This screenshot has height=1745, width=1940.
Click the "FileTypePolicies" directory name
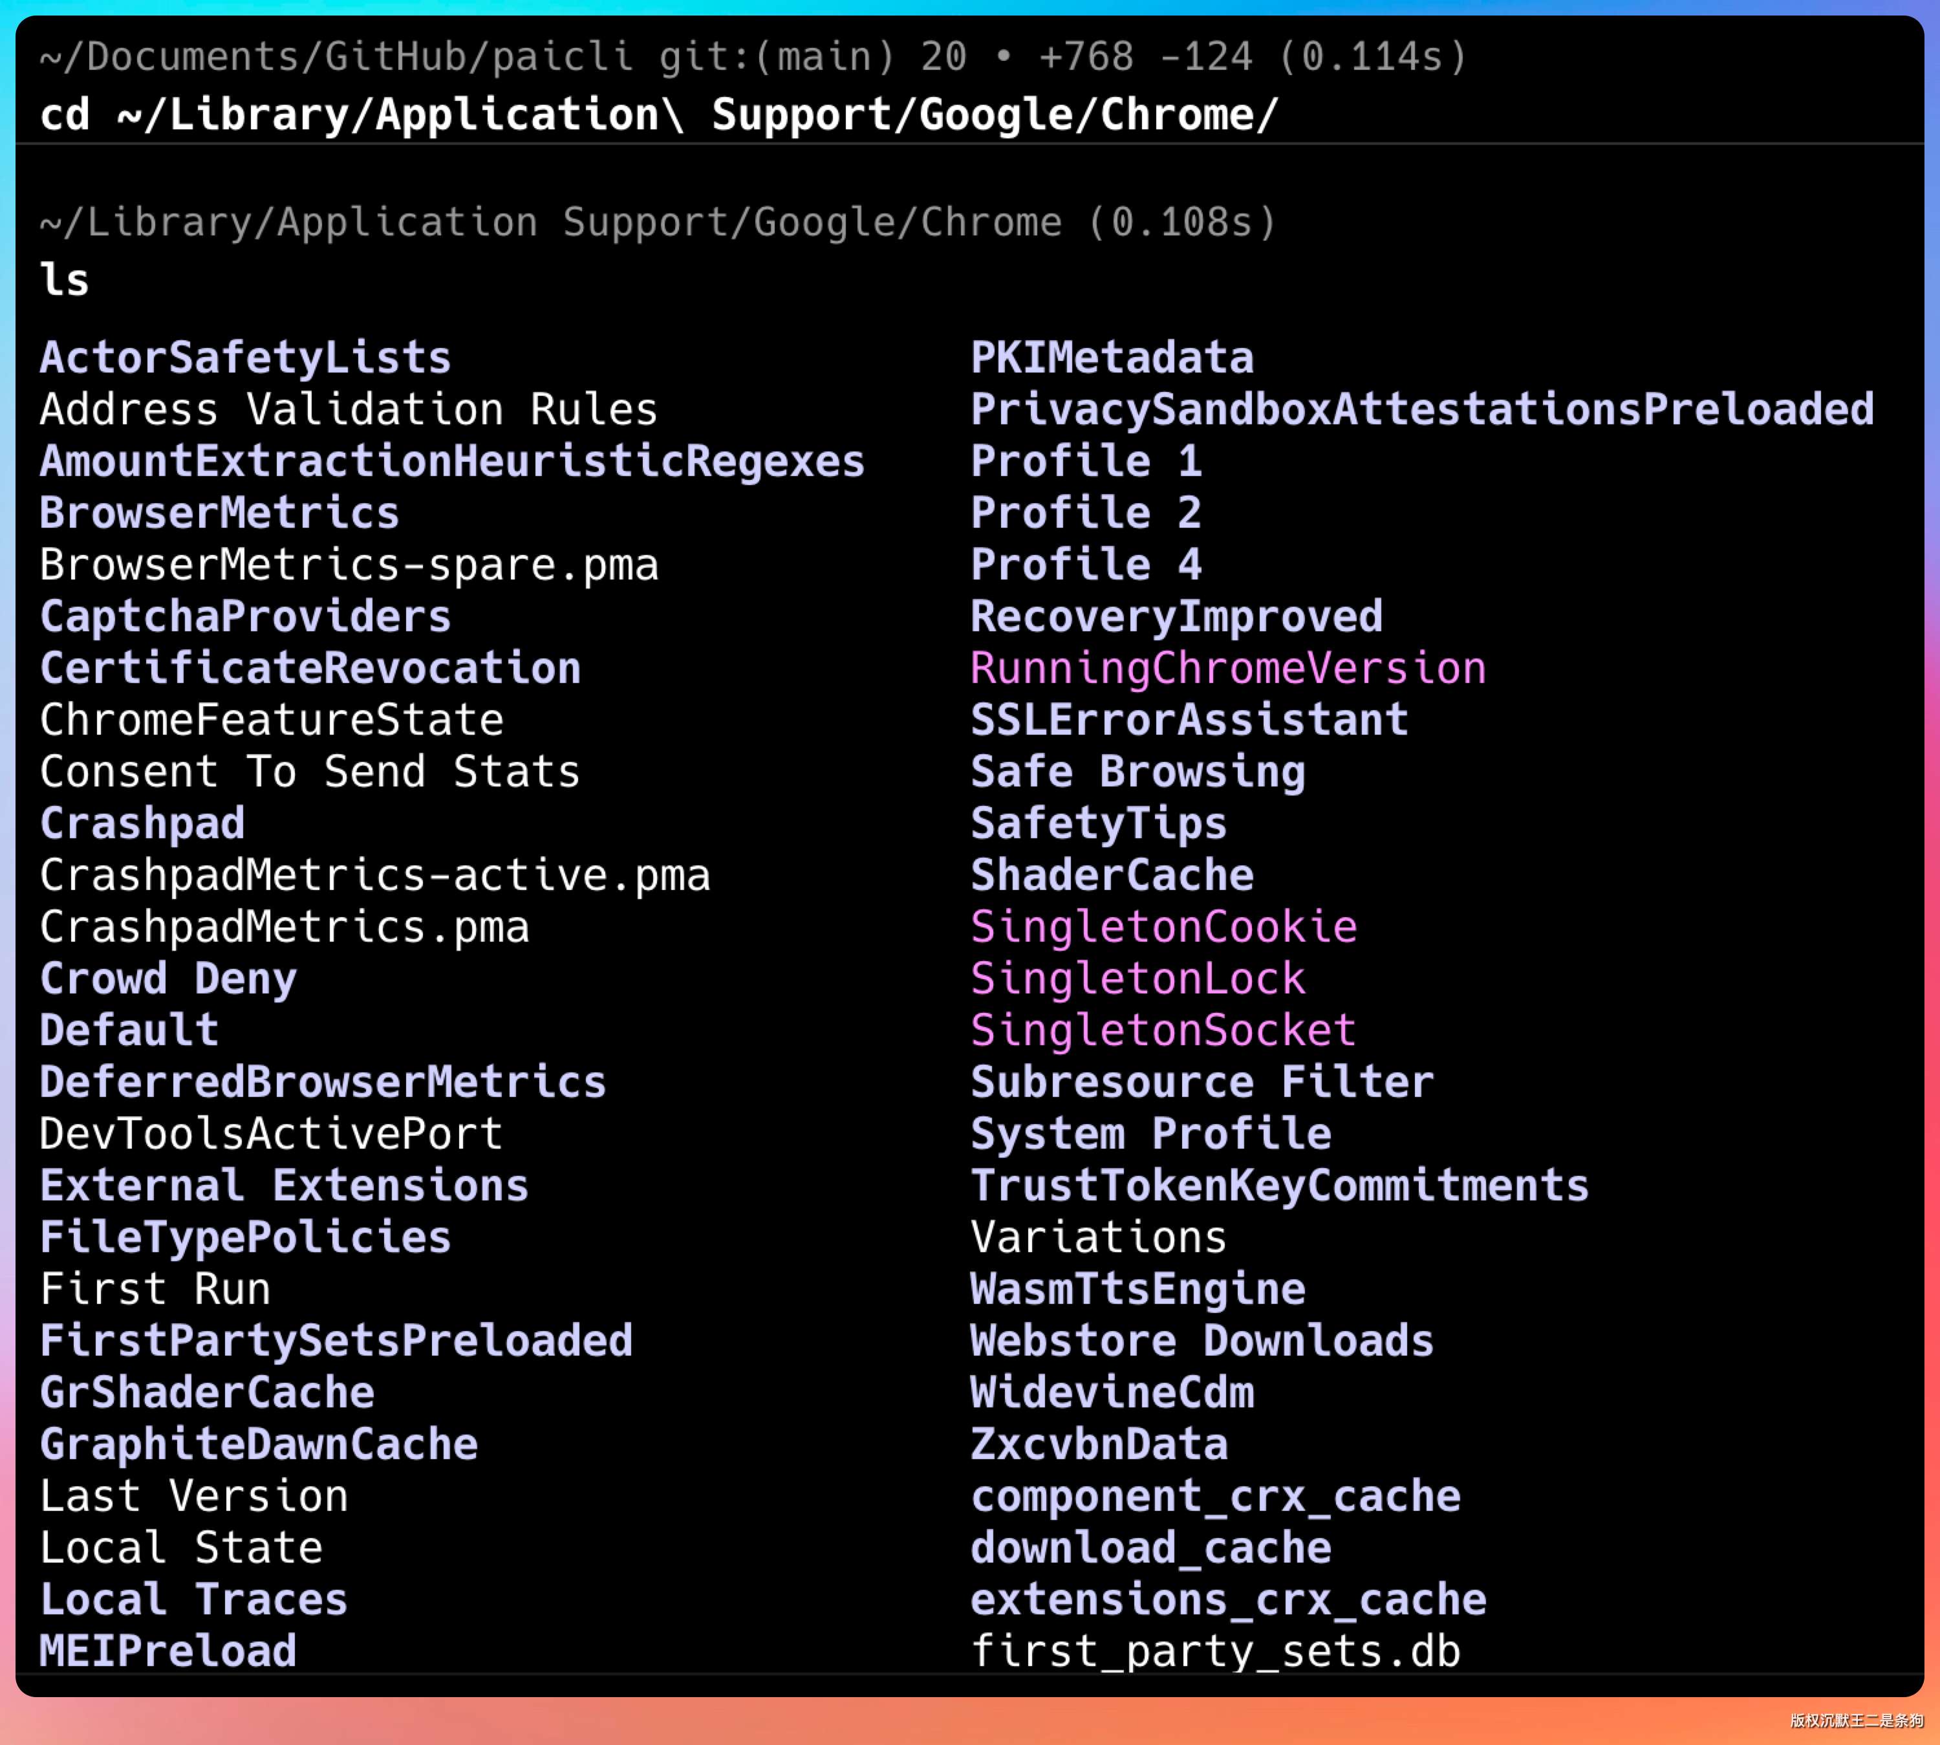[245, 1238]
